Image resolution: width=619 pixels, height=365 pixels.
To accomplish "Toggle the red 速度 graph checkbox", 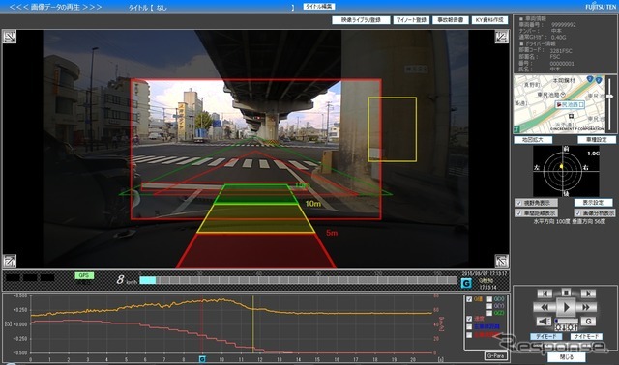I will pos(469,319).
